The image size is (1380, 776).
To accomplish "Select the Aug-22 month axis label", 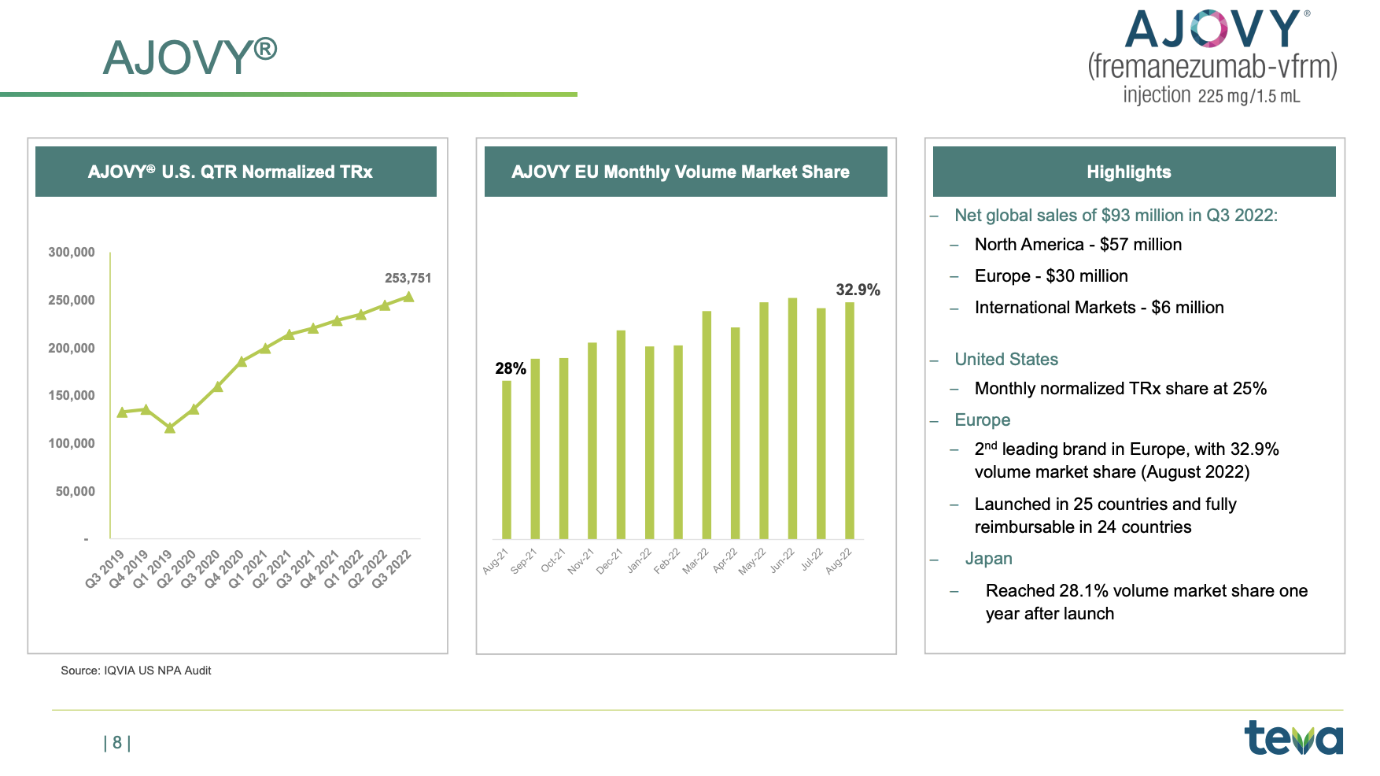I will coord(839,560).
